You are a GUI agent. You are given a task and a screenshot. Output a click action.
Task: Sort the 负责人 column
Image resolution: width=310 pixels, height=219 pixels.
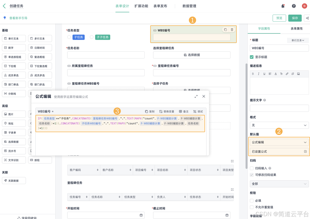(x=185, y=197)
